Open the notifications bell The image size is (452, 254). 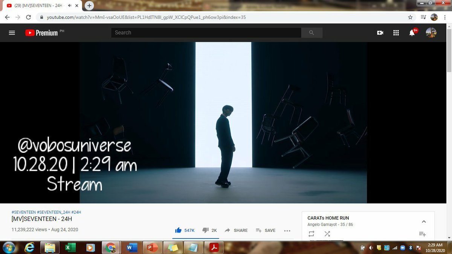[x=412, y=33]
